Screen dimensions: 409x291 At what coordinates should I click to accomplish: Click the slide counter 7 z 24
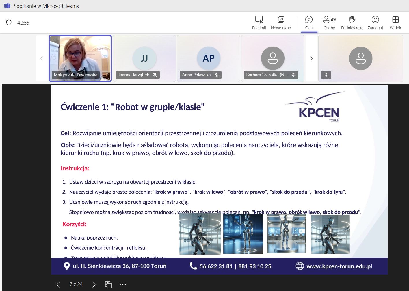(76, 284)
